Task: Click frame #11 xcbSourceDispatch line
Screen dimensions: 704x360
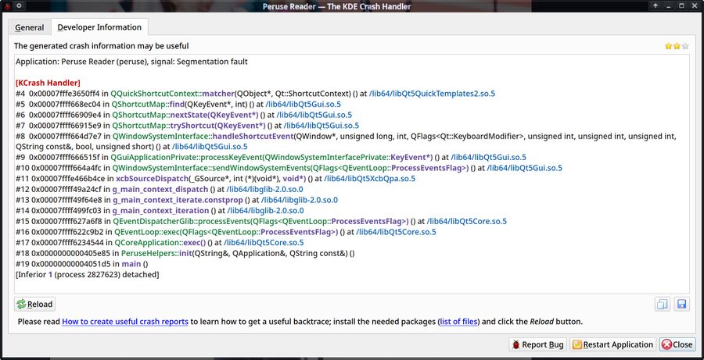Action: [x=216, y=178]
